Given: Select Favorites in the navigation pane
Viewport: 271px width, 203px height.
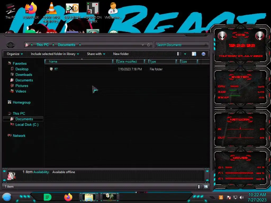Looking at the screenshot, I should click(20, 63).
